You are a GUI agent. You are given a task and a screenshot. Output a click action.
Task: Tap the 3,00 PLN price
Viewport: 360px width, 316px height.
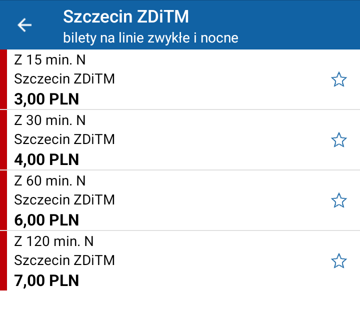pyautogui.click(x=46, y=99)
